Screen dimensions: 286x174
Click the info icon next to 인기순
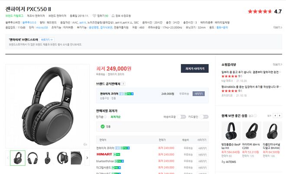coord(105,117)
